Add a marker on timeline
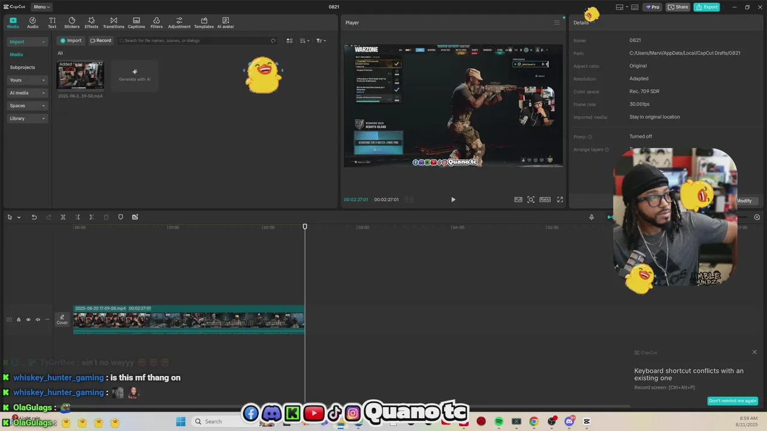Screen dimensions: 767x431 tap(120, 217)
